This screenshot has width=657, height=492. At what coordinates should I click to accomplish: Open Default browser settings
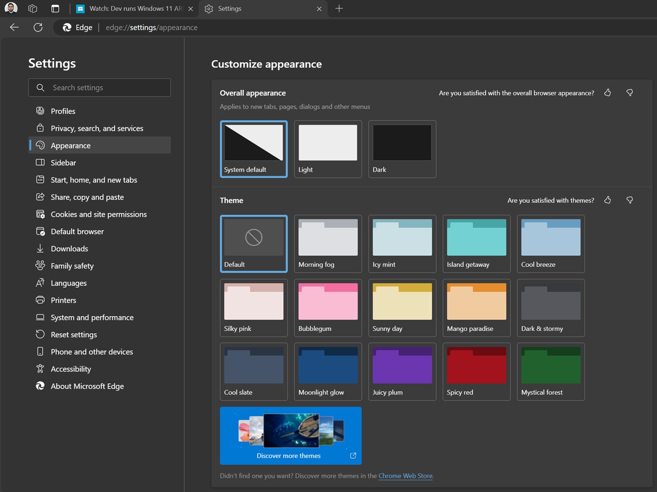tap(77, 231)
